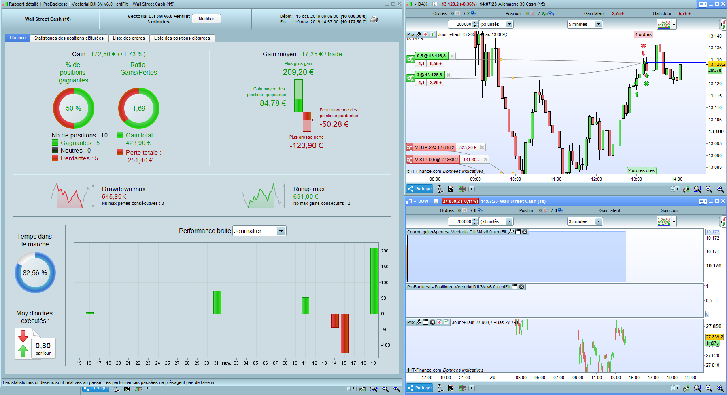Detach the Courbe gains&pertes panel window
Screen dimensions: 727x395
click(518, 232)
